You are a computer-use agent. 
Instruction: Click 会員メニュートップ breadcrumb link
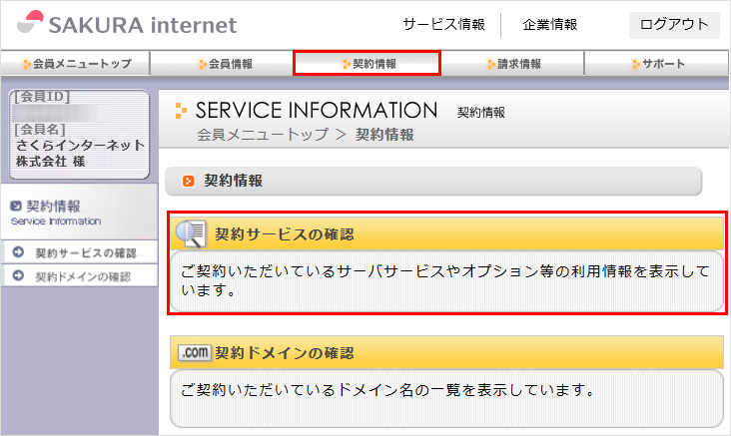point(263,135)
